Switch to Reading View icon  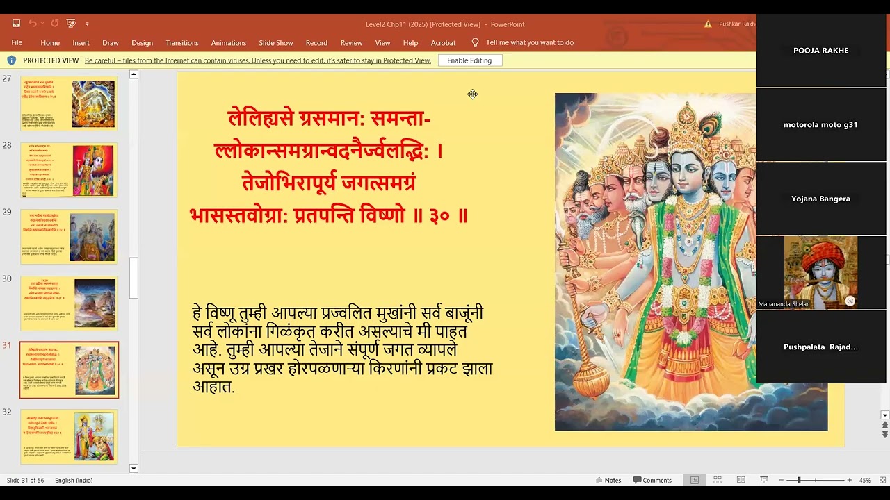(741, 481)
